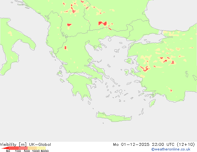The image size is (197, 152).
Task: Click the '22:00 UTC' time text
Action: (x=163, y=145)
